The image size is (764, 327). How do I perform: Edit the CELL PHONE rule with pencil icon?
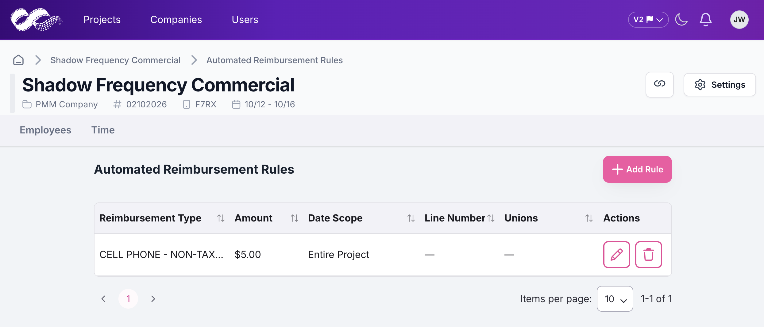[x=616, y=255]
